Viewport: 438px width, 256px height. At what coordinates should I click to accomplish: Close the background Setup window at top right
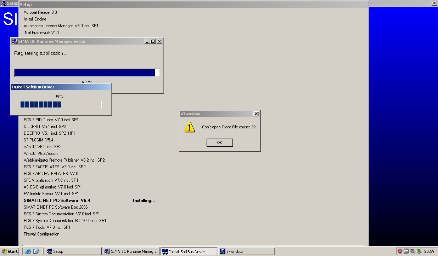(x=434, y=3)
